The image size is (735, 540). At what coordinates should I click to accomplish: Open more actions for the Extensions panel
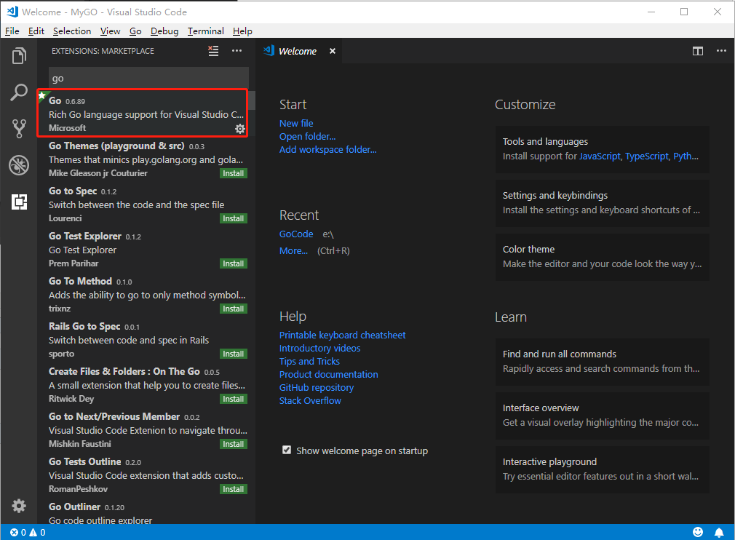tap(236, 51)
